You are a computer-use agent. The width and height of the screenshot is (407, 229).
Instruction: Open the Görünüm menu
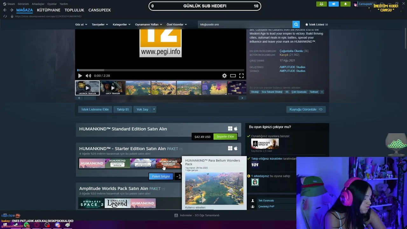tap(23, 4)
